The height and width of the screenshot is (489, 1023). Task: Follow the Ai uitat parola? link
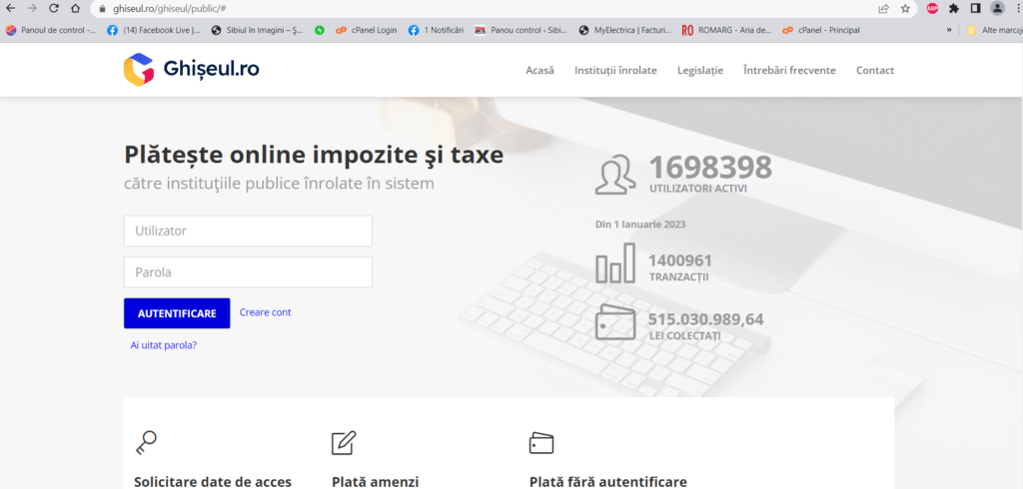point(164,345)
